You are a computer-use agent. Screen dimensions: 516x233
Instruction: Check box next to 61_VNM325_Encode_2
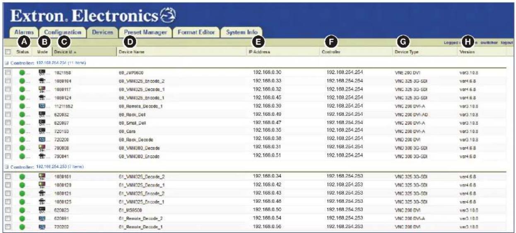point(7,193)
